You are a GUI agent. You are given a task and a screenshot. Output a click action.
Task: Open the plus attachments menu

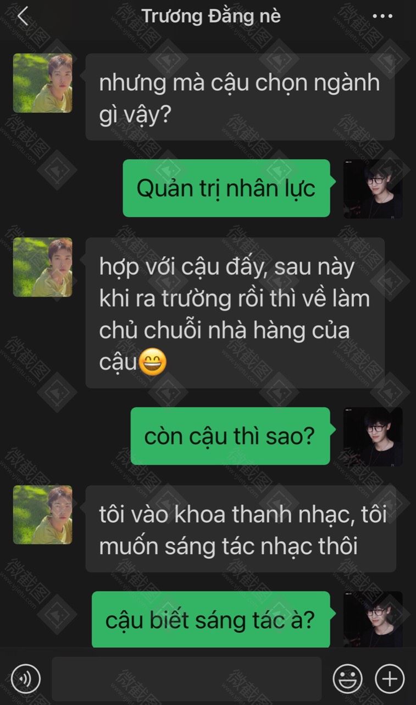390,678
